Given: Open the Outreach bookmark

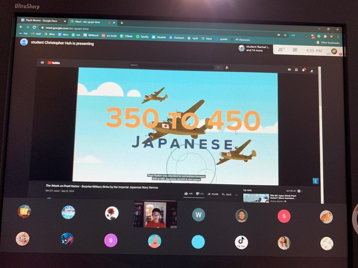Looking at the screenshot, I should [176, 38].
